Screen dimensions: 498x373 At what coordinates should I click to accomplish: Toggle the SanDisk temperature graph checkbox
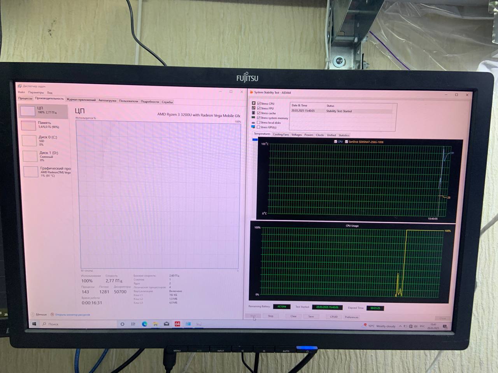pos(346,142)
